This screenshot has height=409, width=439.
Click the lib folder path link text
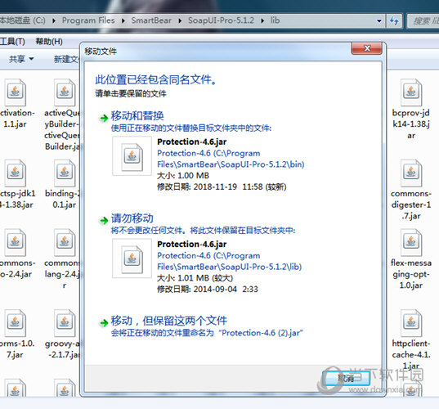point(229,261)
